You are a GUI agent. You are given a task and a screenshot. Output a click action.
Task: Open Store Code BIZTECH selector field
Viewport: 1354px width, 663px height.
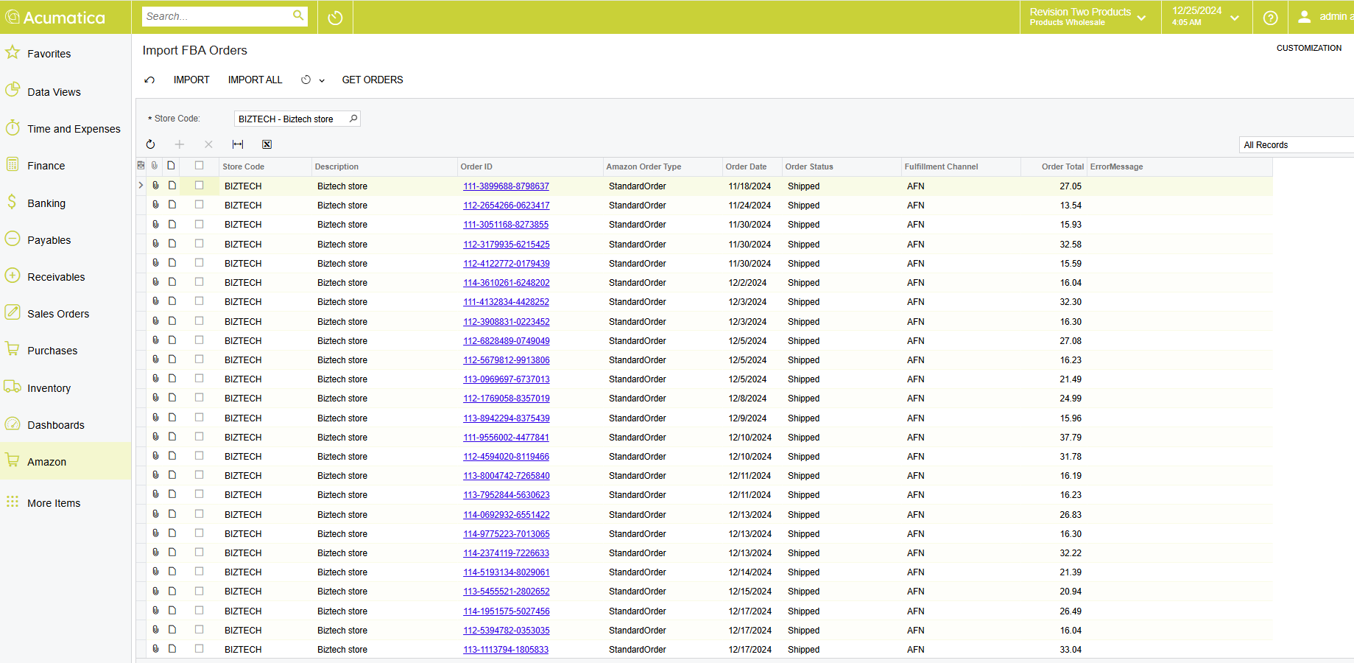pos(297,119)
